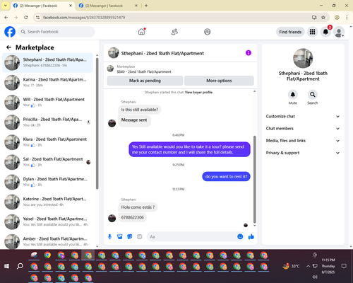Viewport: 353px width, 283px height.
Task: Open Sal's 2bed 1bath chat
Action: [x=47, y=162]
